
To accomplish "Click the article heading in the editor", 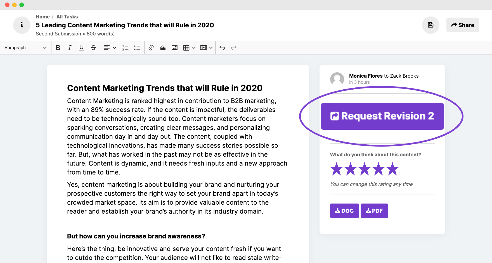I will [x=165, y=88].
